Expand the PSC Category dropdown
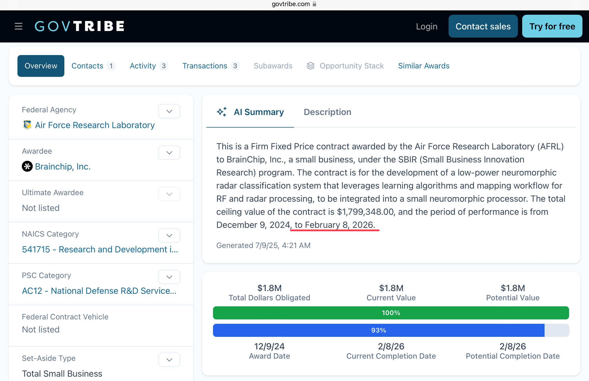The width and height of the screenshot is (589, 381). (x=169, y=277)
